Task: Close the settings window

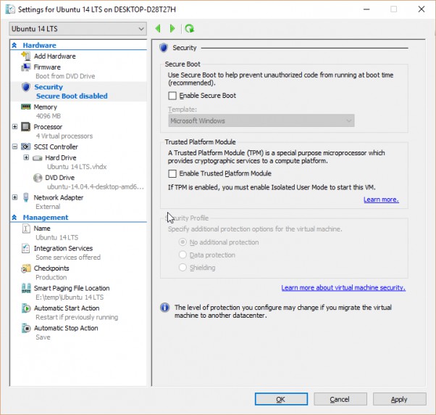Action: (422, 9)
